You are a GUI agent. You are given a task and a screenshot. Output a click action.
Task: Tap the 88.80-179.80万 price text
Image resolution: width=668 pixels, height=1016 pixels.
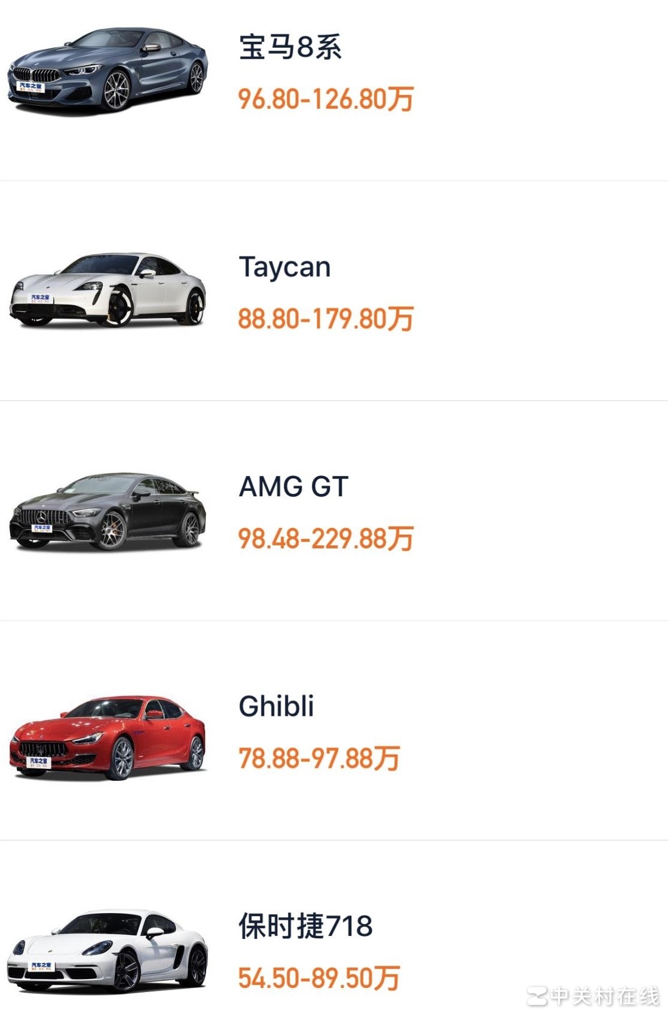(326, 319)
